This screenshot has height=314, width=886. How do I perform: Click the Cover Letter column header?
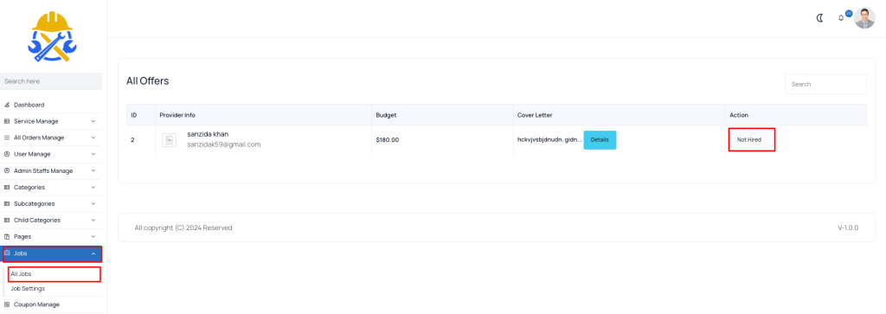click(x=535, y=115)
